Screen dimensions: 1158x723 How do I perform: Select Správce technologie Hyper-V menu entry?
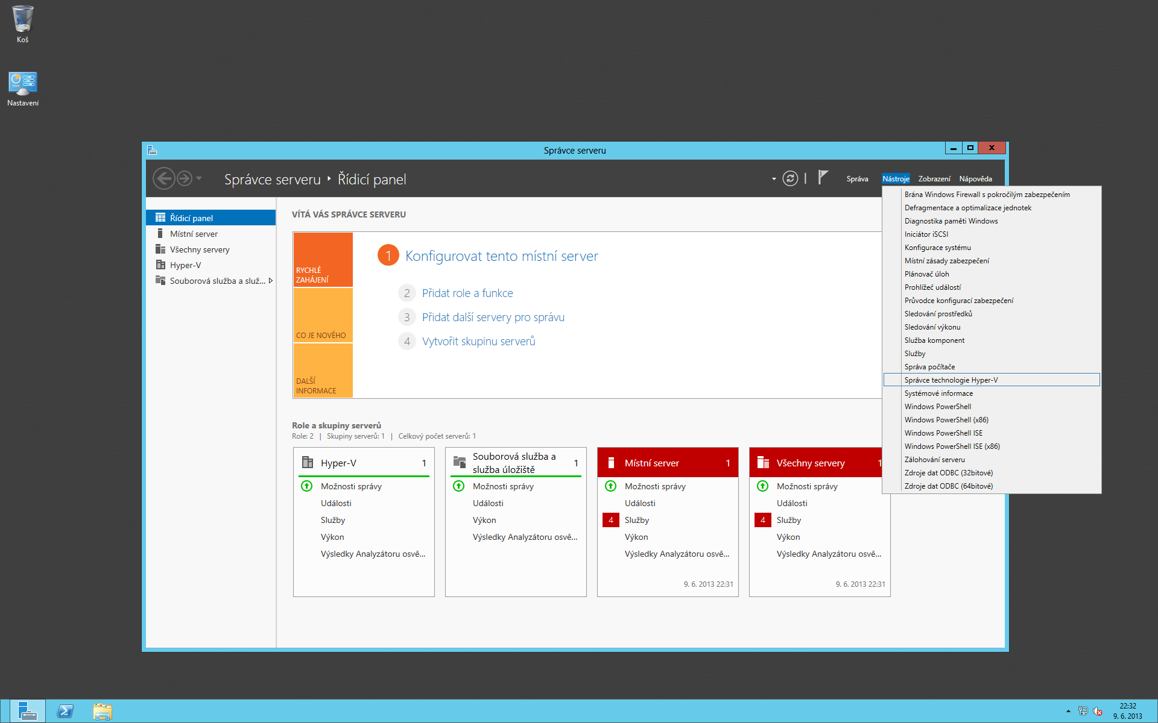click(951, 380)
